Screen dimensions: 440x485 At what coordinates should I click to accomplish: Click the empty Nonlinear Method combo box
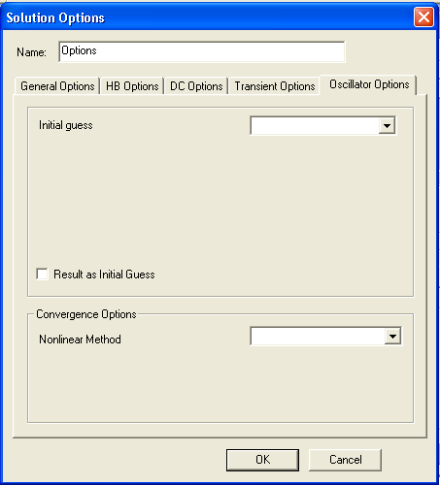pos(326,337)
